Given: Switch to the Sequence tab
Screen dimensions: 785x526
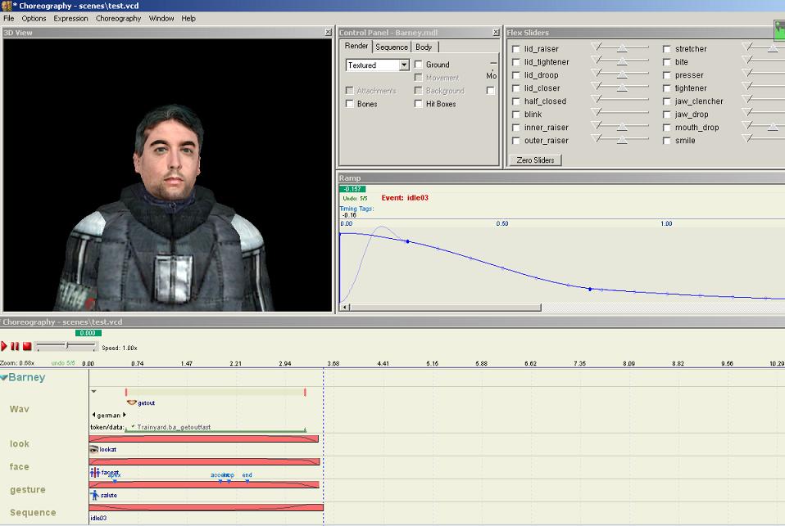Looking at the screenshot, I should tap(392, 47).
